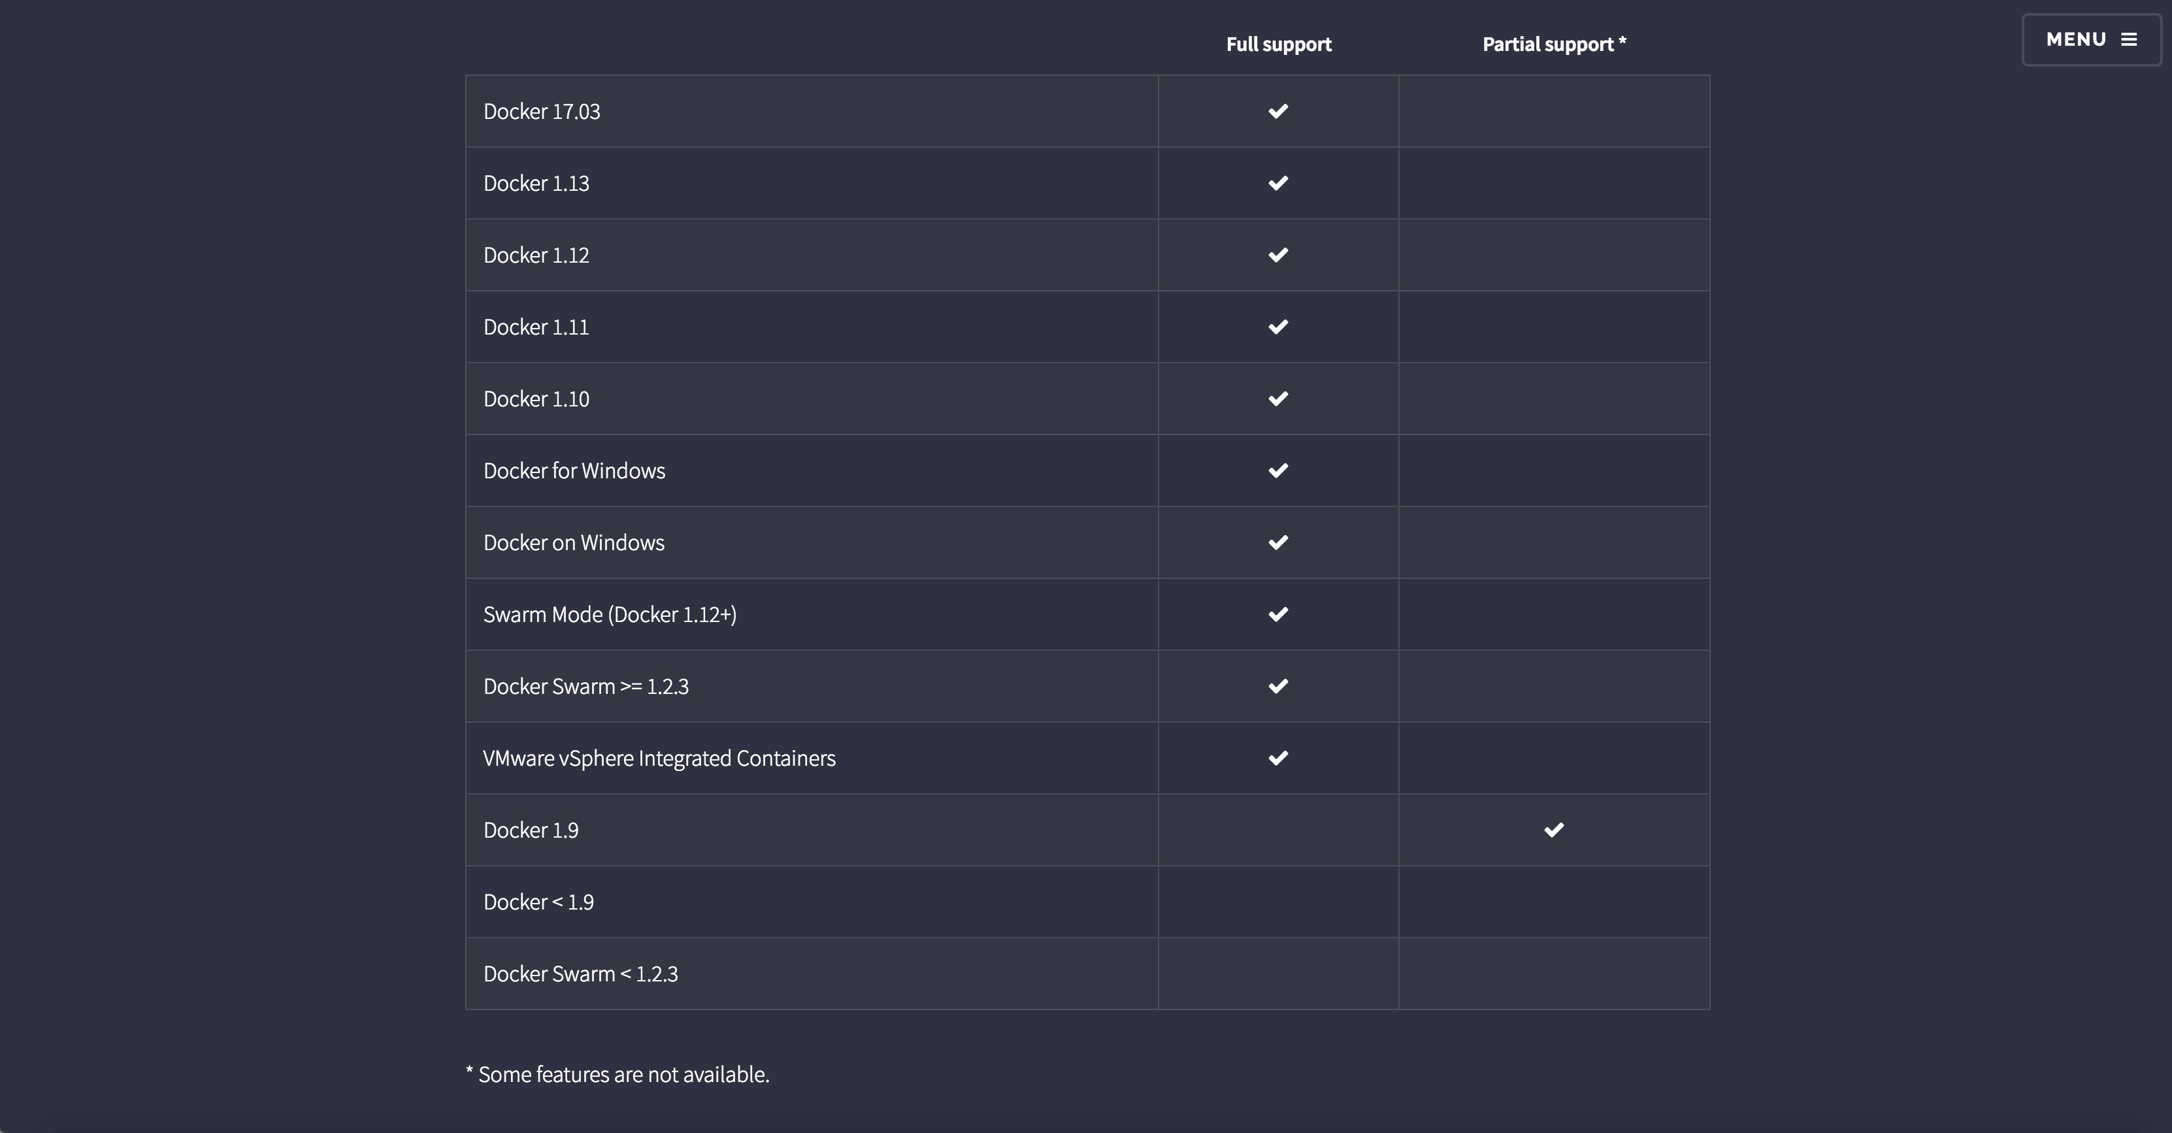Image resolution: width=2172 pixels, height=1133 pixels.
Task: Click the Partial support column header
Action: point(1554,44)
